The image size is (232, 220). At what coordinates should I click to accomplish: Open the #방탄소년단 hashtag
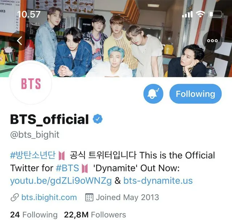pos(33,155)
